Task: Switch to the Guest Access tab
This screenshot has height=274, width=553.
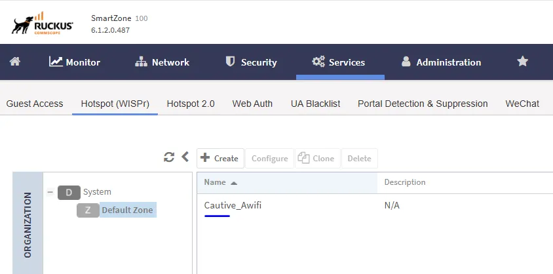Action: coord(35,104)
